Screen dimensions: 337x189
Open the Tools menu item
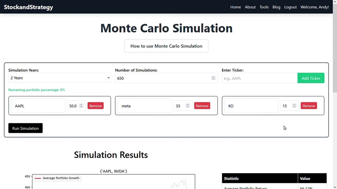pos(264,7)
